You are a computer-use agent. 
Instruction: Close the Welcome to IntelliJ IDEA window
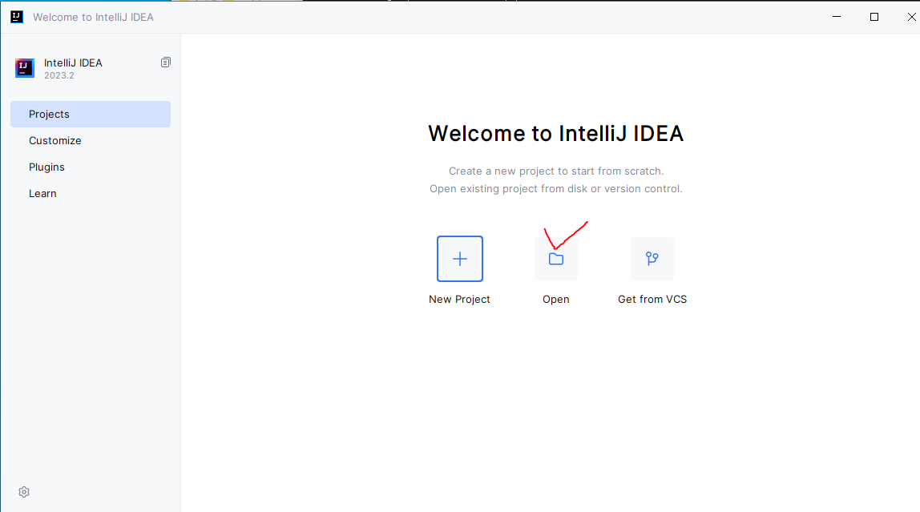tap(911, 17)
